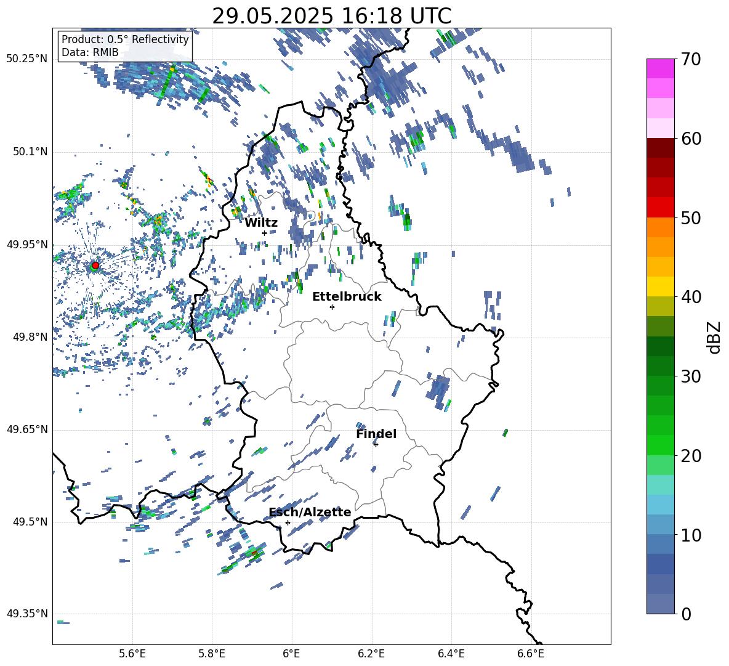Image resolution: width=729 pixels, height=666 pixels.
Task: Click the 5.8°E longitude label
Action: coord(212,654)
